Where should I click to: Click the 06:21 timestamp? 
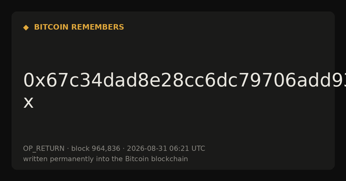click(178, 149)
